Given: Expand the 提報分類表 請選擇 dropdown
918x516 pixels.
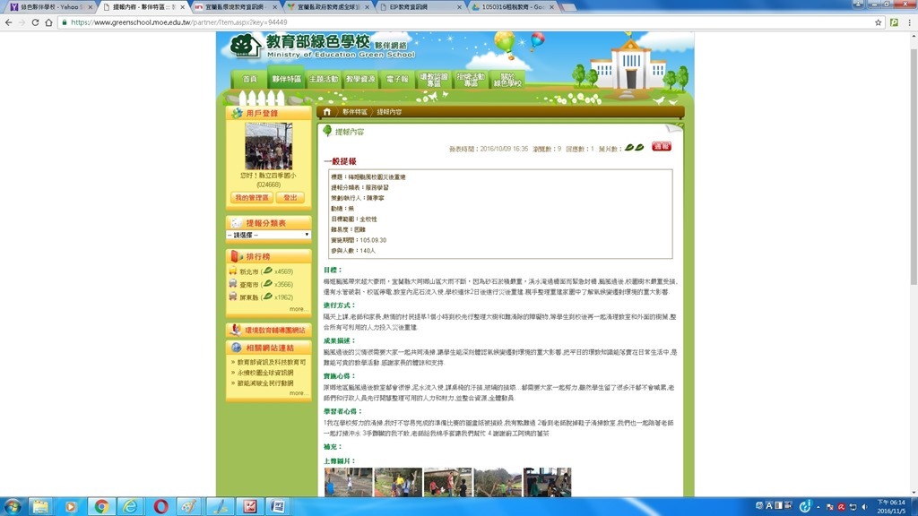Looking at the screenshot, I should pyautogui.click(x=268, y=236).
